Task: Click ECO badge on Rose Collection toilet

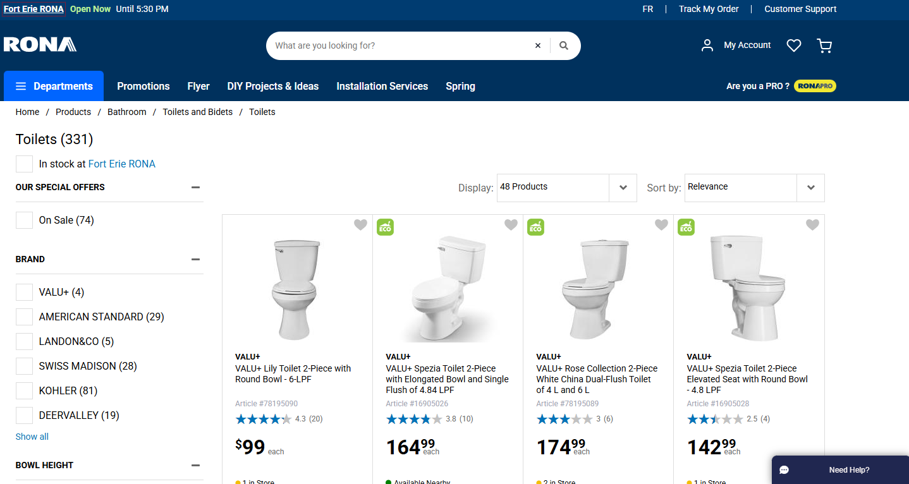Action: tap(536, 227)
